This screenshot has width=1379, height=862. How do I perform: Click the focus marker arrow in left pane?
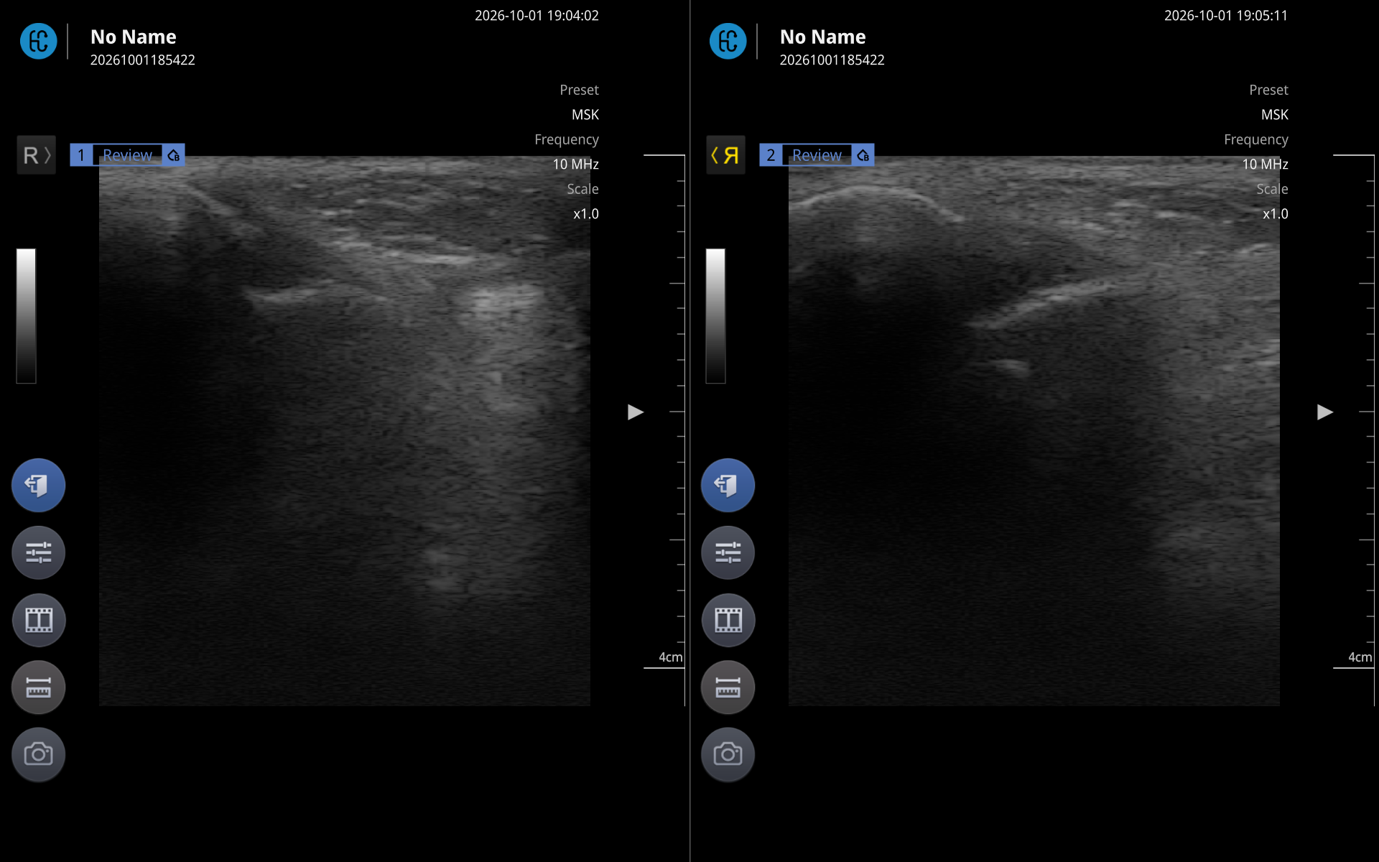pos(635,412)
